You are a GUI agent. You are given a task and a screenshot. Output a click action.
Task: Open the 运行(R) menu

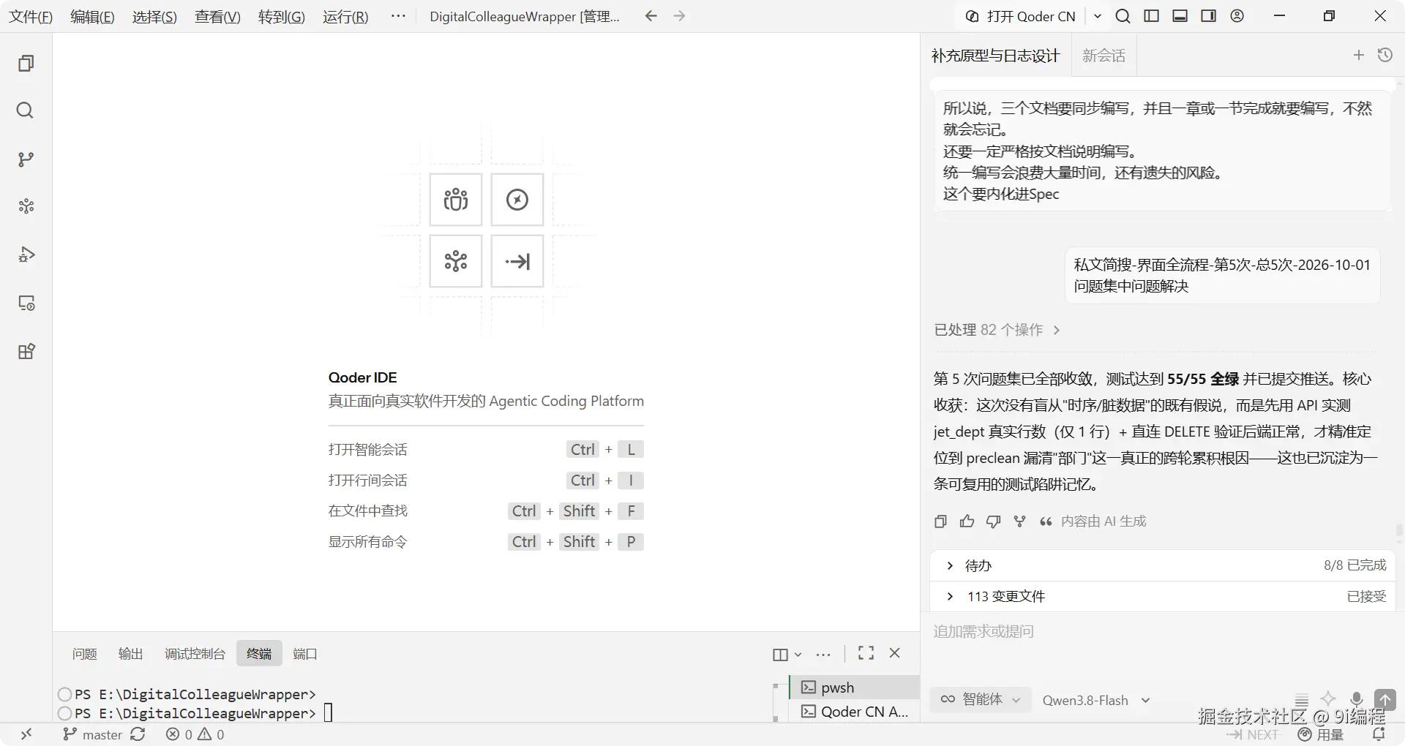click(x=345, y=16)
